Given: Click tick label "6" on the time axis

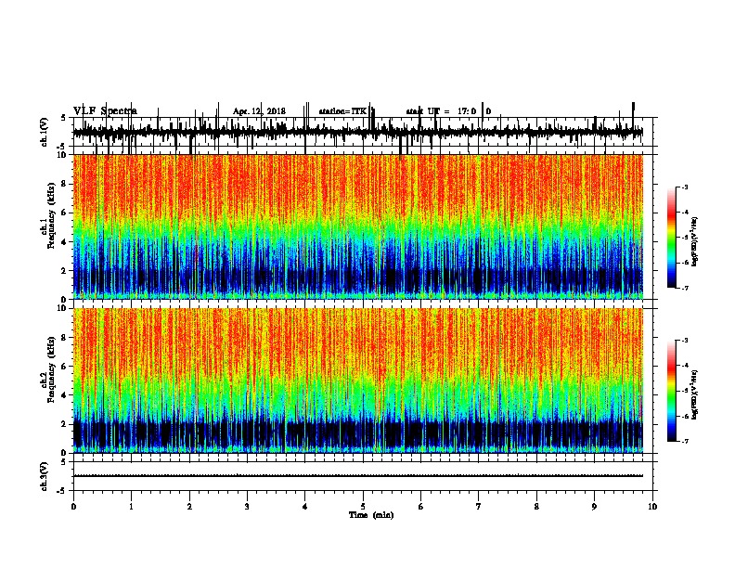Looking at the screenshot, I should (x=421, y=507).
